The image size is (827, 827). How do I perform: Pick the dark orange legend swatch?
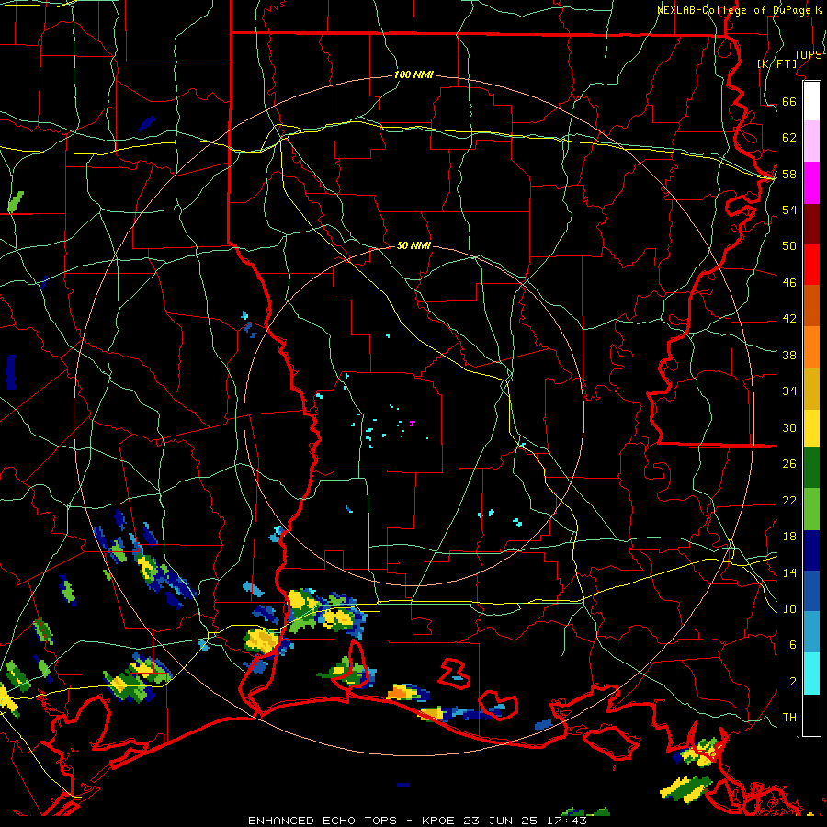[x=811, y=306]
